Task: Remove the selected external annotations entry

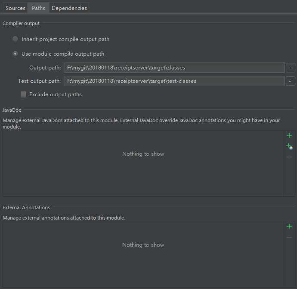Action: [289, 237]
